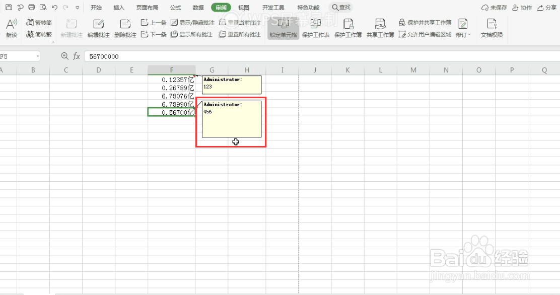Image resolution: width=560 pixels, height=295 pixels.
Task: Click 删除批注 delete comment button
Action: click(125, 28)
